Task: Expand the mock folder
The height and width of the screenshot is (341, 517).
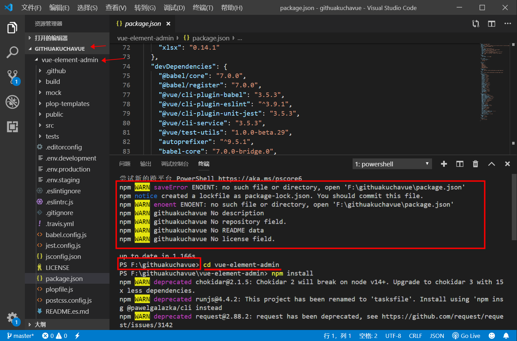Action: pos(67,92)
